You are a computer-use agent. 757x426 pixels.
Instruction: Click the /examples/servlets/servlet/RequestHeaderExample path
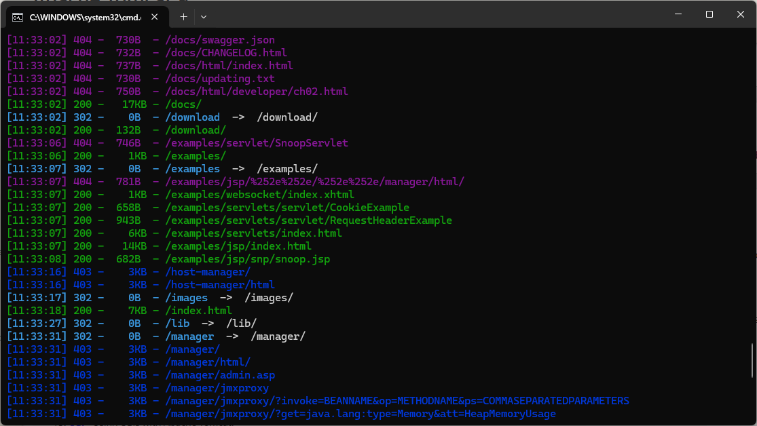308,220
